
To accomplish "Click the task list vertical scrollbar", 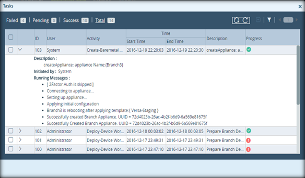I will [298, 75].
